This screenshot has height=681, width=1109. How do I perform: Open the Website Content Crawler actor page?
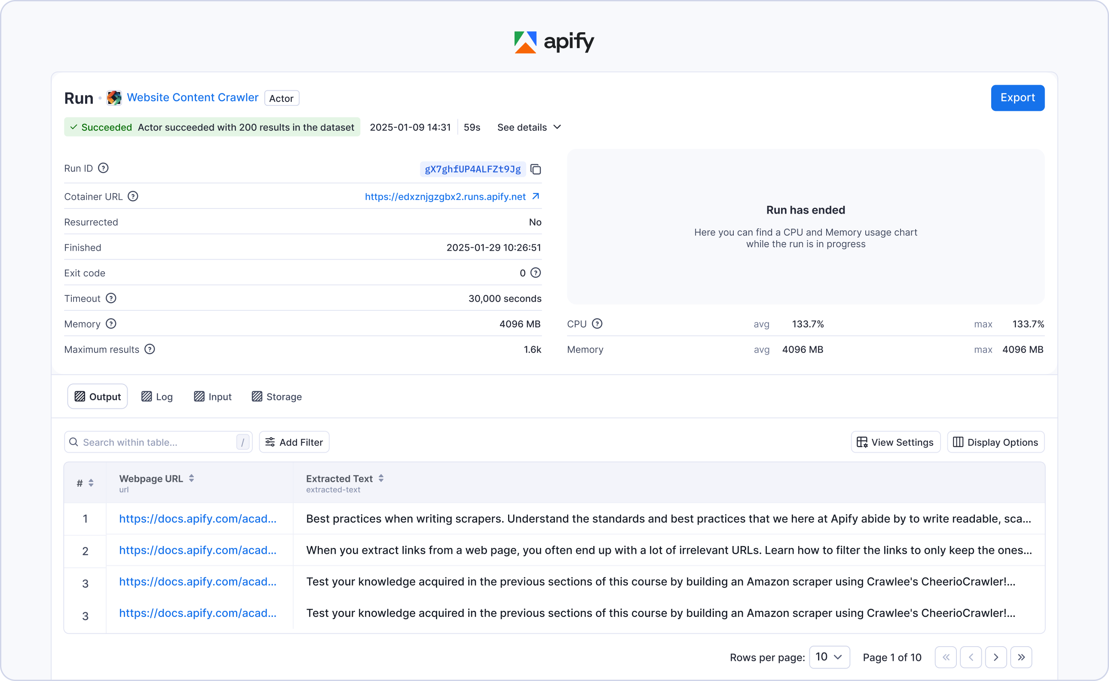(192, 97)
